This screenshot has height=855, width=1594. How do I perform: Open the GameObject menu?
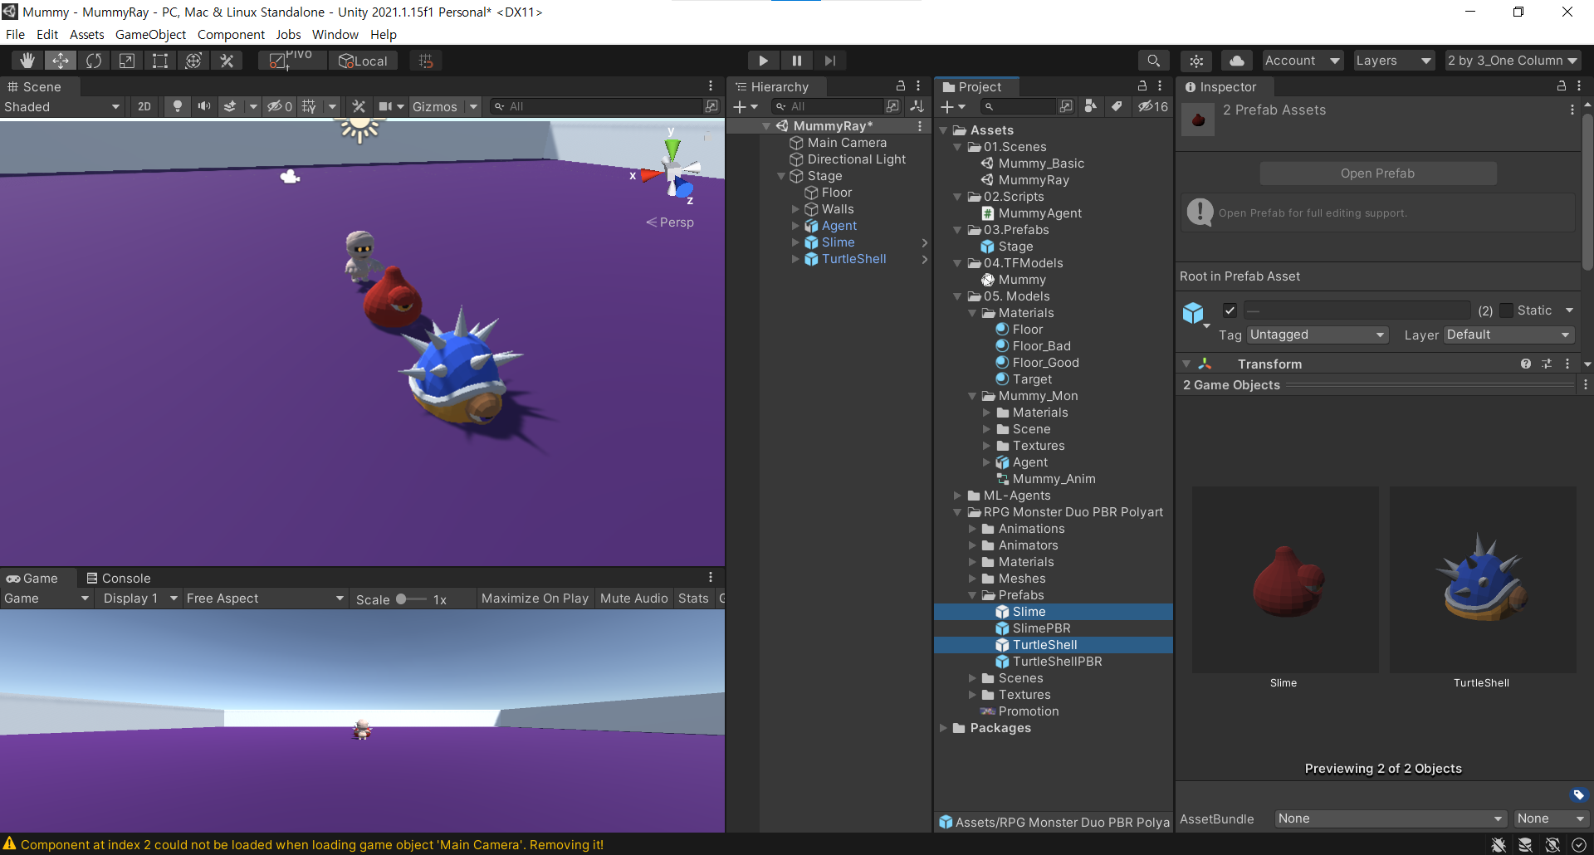pos(150,34)
